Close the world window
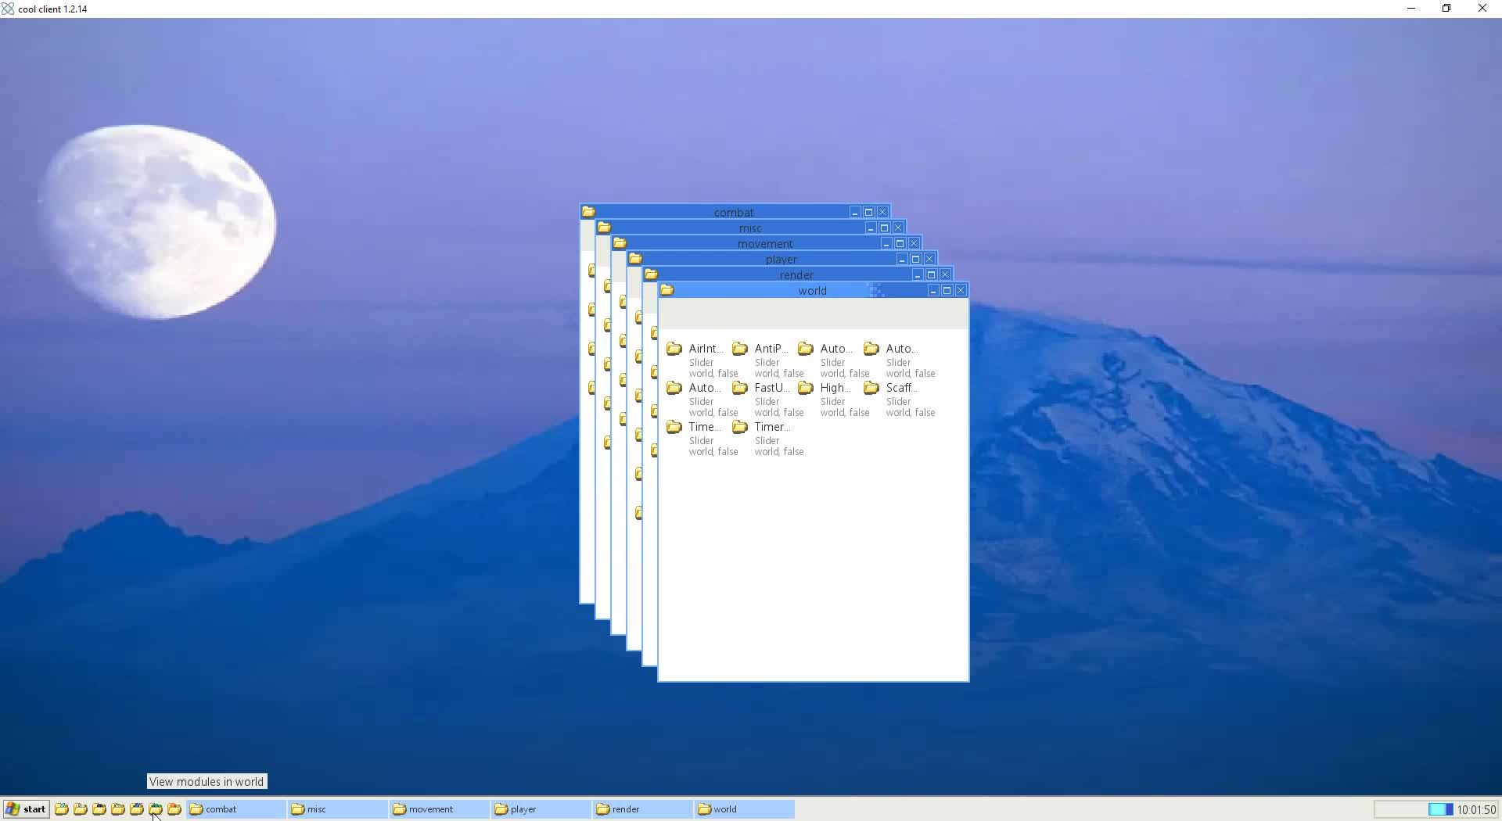The height and width of the screenshot is (821, 1502). coord(961,291)
